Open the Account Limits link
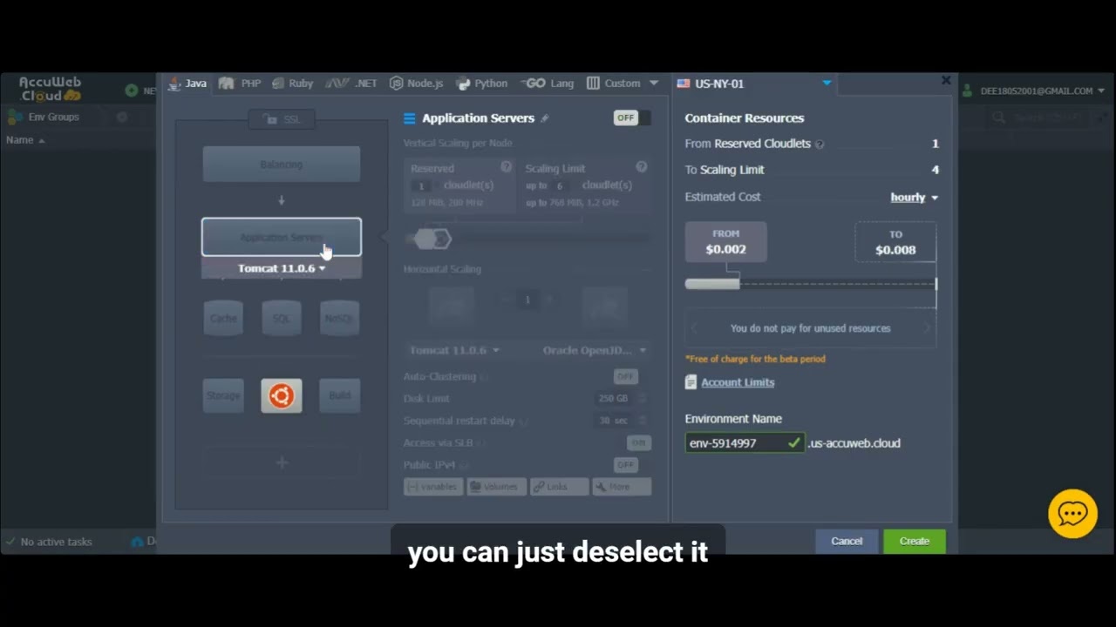Screen dimensions: 1116x627 [738, 382]
